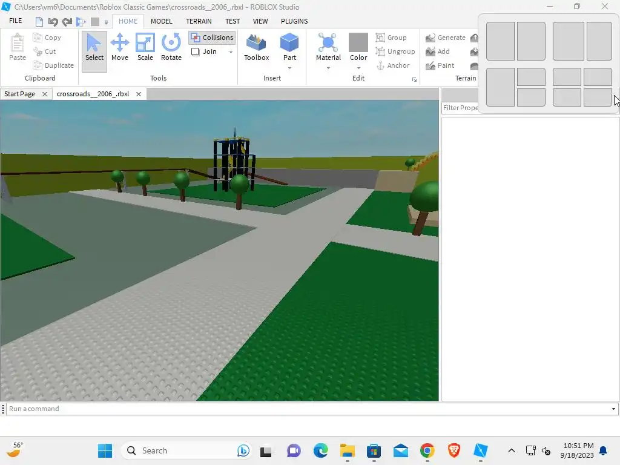Show hidden tray icons chevron

[511, 450]
